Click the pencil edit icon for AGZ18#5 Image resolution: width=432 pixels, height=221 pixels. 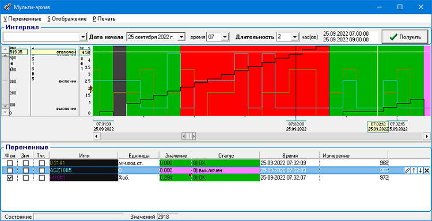408,170
